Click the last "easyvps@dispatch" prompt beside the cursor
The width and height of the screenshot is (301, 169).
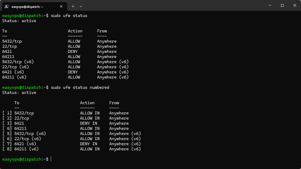22,159
